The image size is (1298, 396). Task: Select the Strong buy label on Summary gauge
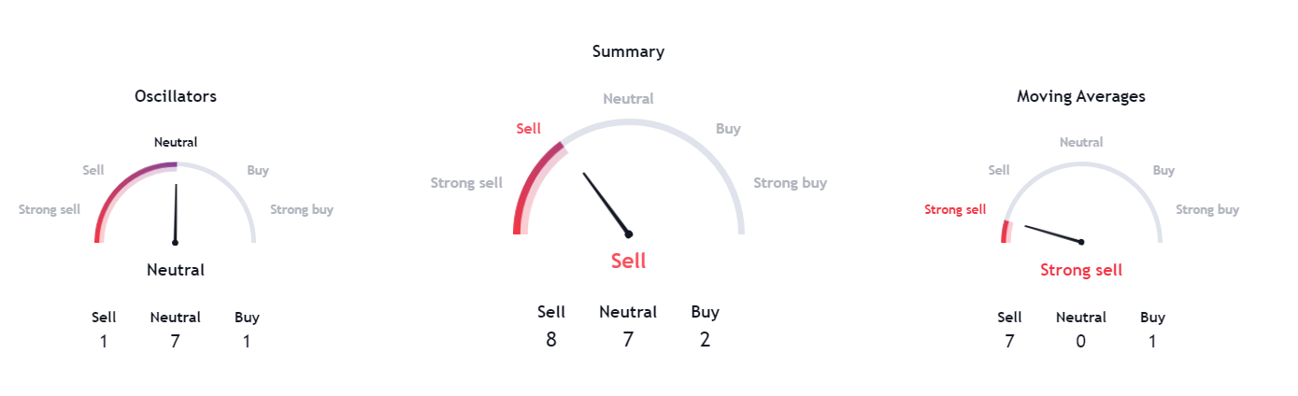pos(790,183)
